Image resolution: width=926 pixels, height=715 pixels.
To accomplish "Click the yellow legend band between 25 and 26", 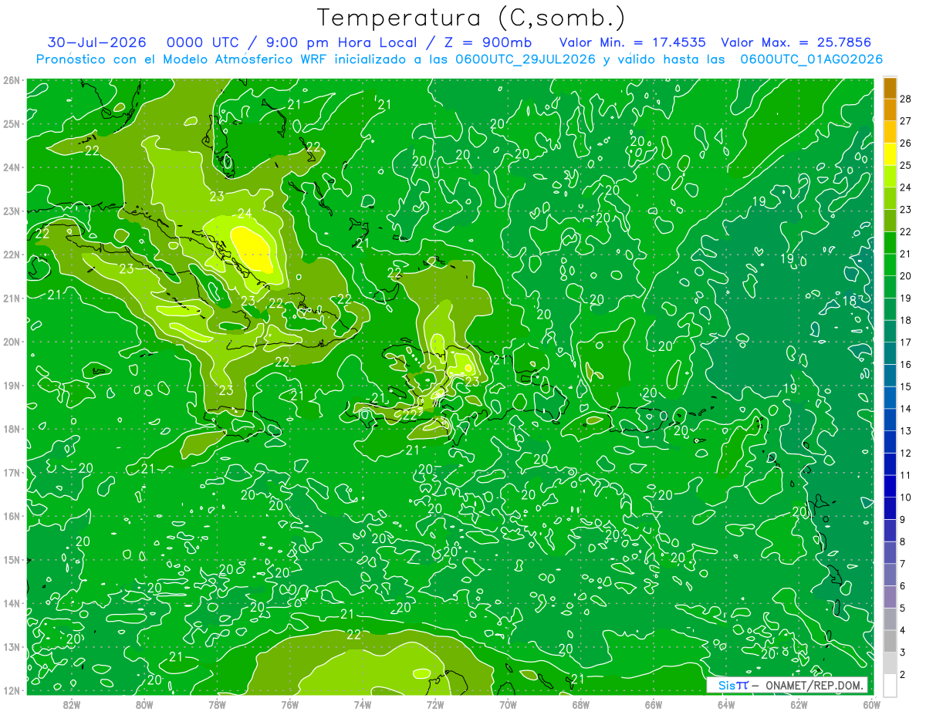I will click(890, 154).
